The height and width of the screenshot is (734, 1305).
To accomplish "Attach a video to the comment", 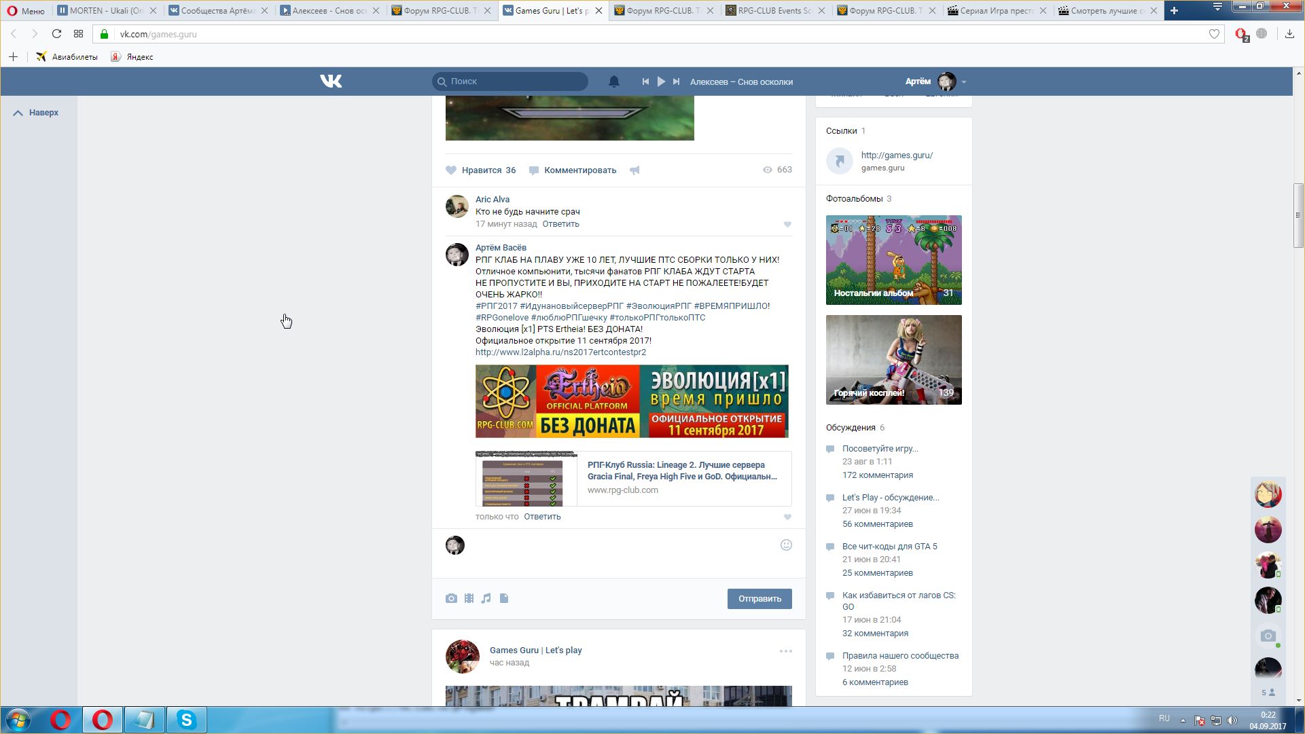I will click(x=469, y=599).
